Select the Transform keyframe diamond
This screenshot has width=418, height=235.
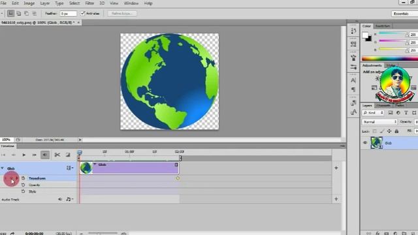click(x=178, y=178)
